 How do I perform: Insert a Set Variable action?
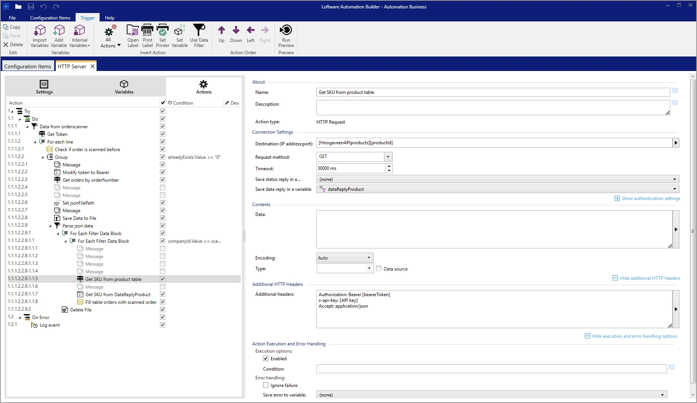click(x=179, y=36)
